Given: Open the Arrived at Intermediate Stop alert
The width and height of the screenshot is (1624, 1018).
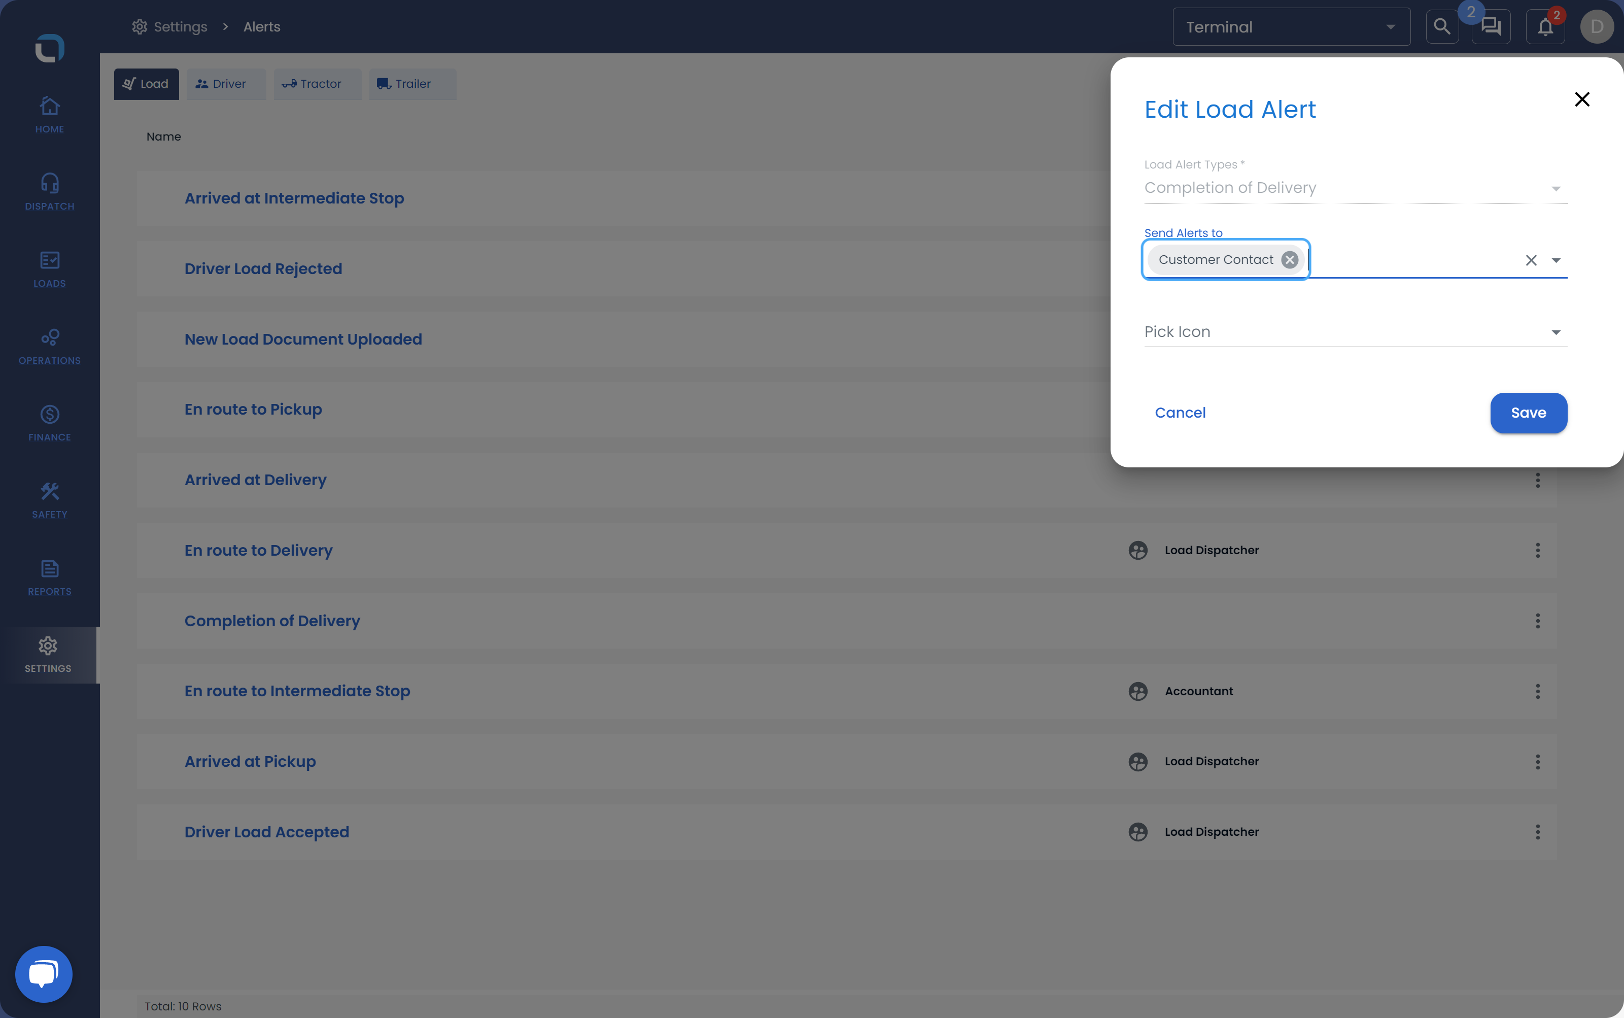Looking at the screenshot, I should [x=294, y=198].
